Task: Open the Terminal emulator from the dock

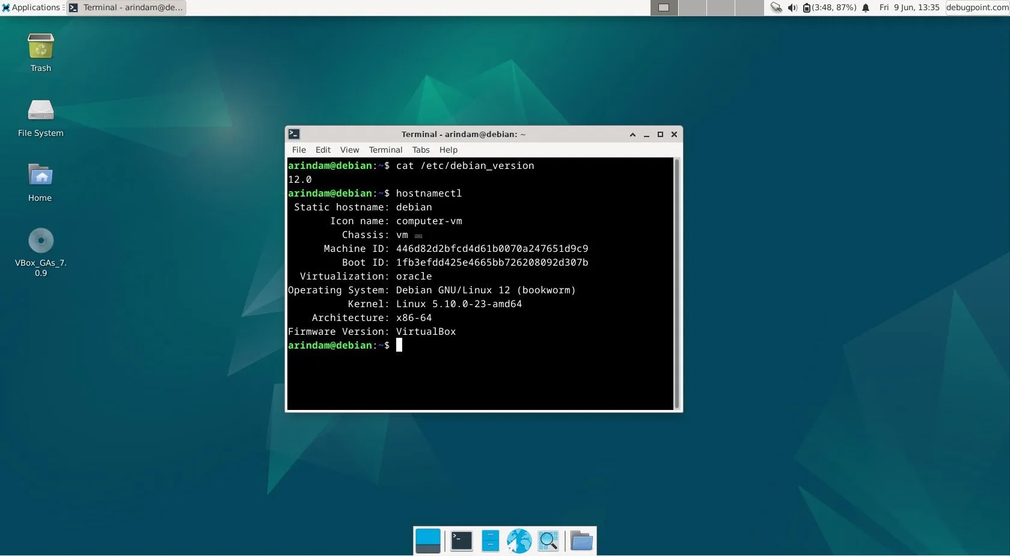Action: [461, 541]
